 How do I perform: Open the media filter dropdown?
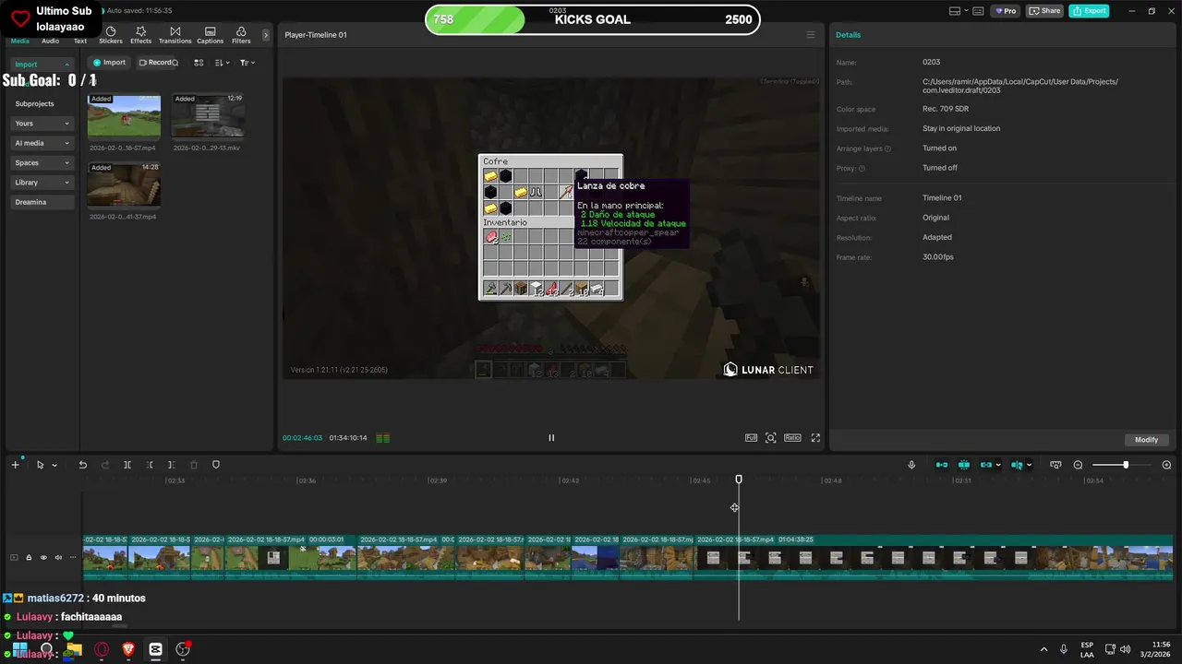[247, 63]
